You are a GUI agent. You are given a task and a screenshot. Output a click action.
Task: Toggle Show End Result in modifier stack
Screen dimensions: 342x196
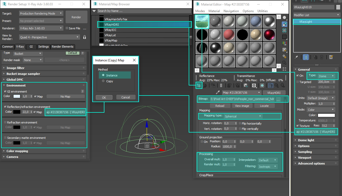coord(306,57)
